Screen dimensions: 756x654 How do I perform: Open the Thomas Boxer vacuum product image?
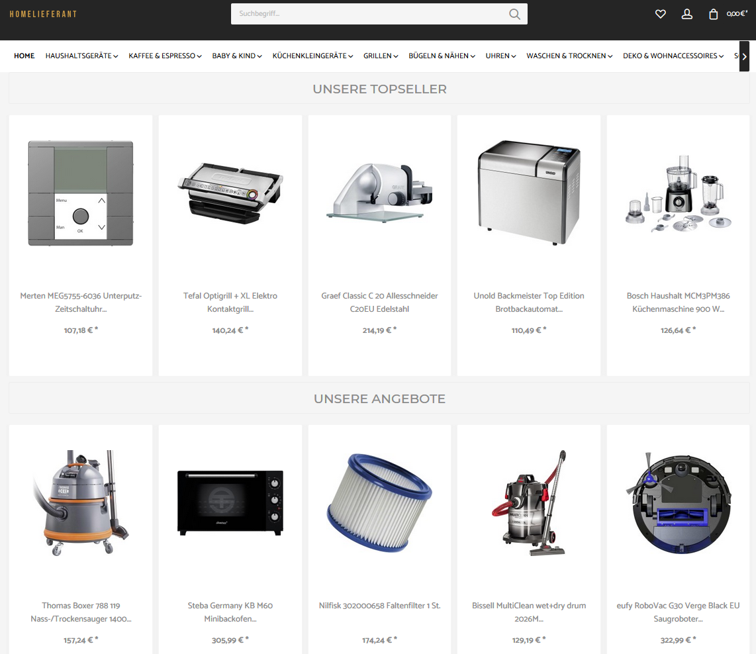81,503
